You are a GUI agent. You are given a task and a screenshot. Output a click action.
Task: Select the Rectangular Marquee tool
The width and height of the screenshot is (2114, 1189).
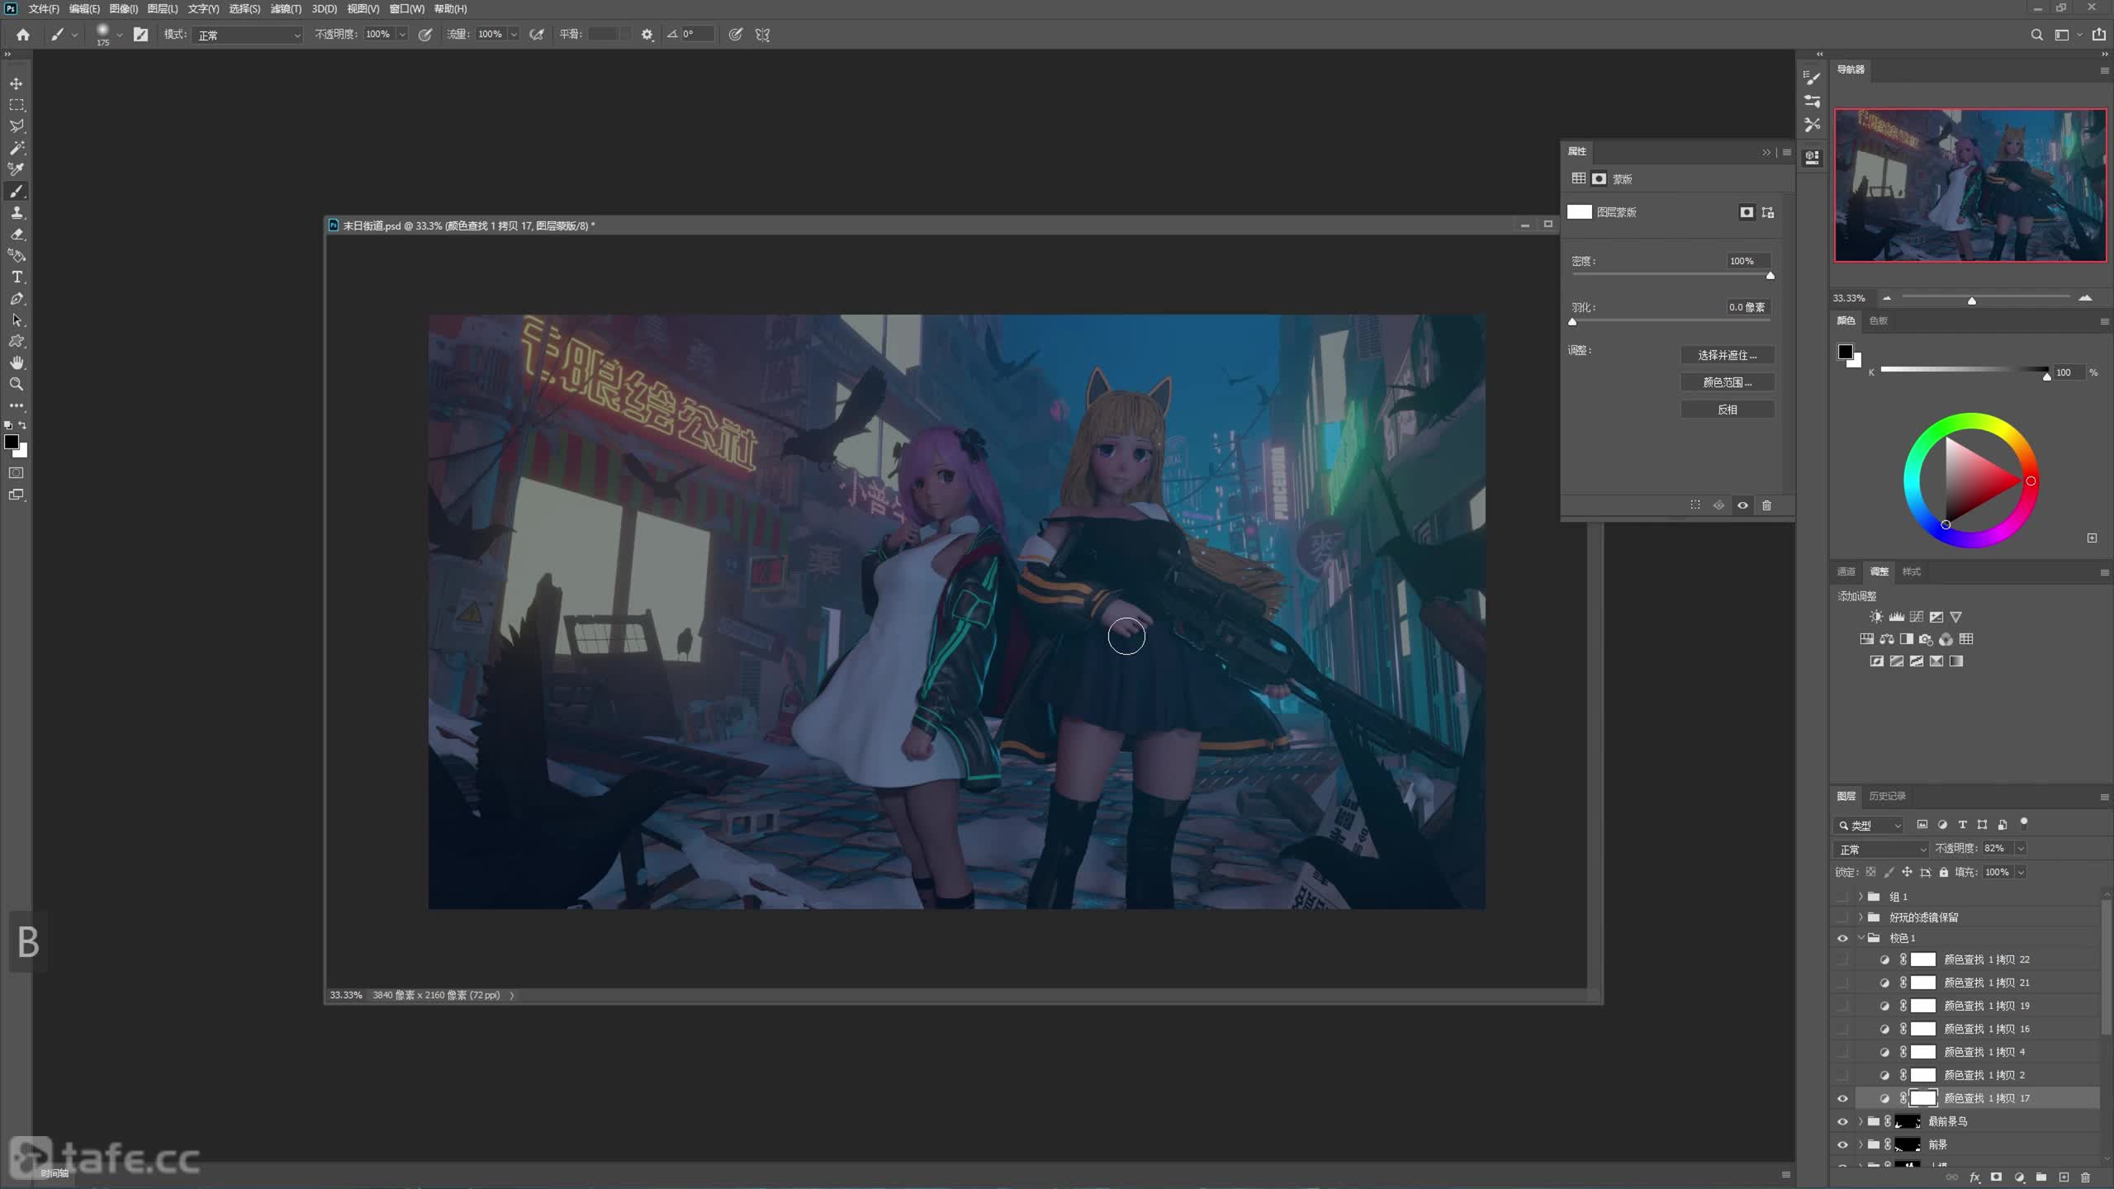[x=17, y=105]
